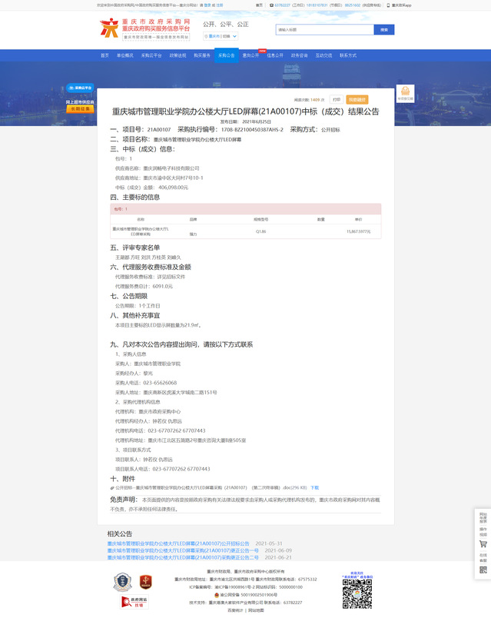
Task: Click the 下载 link for the attachment
Action: (x=314, y=488)
